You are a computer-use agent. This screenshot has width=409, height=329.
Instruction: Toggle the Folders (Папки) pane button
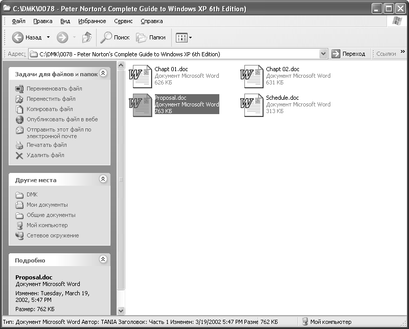pos(151,37)
